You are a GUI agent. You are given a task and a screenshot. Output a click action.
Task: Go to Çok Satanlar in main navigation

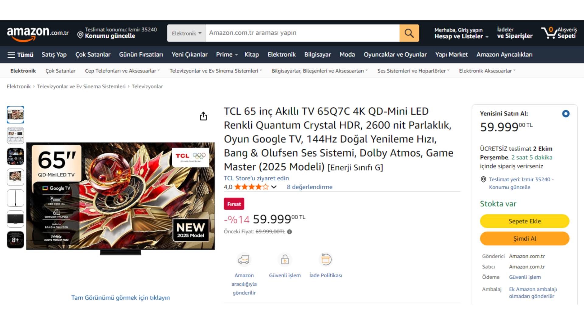pos(93,55)
